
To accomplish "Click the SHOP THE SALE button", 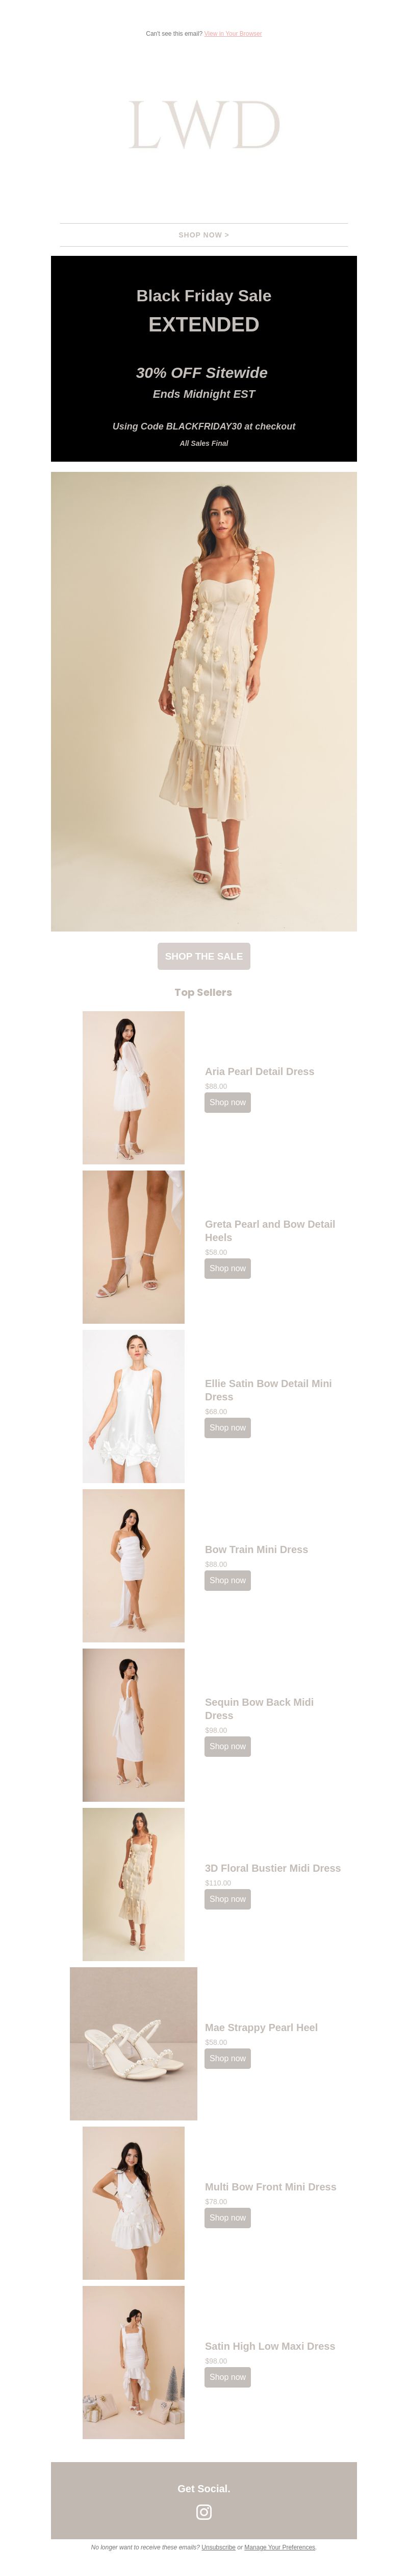I will coord(203,956).
